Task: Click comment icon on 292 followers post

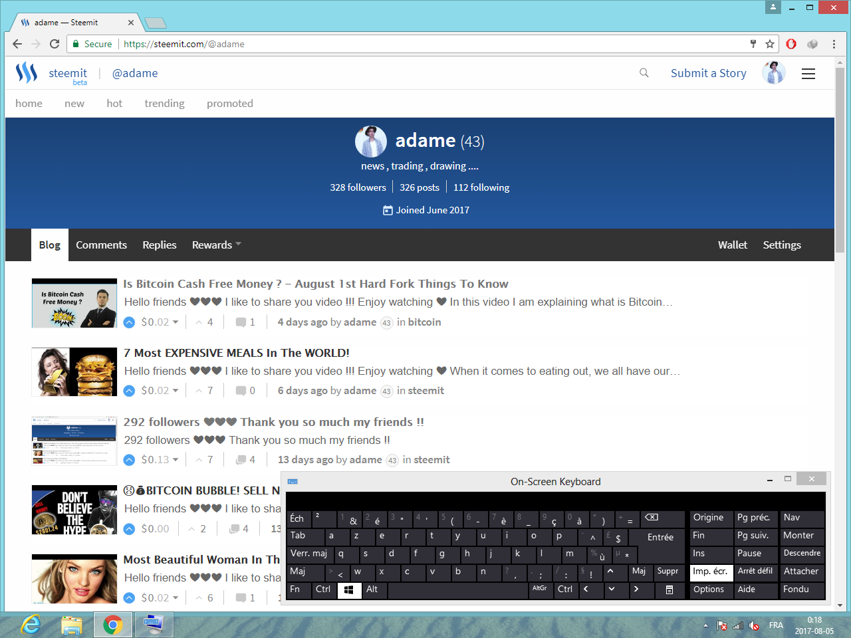Action: click(x=241, y=460)
